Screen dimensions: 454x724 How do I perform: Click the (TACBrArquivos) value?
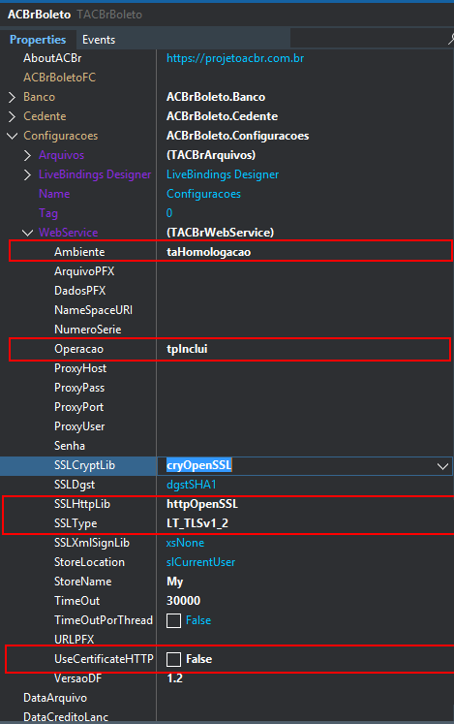211,155
